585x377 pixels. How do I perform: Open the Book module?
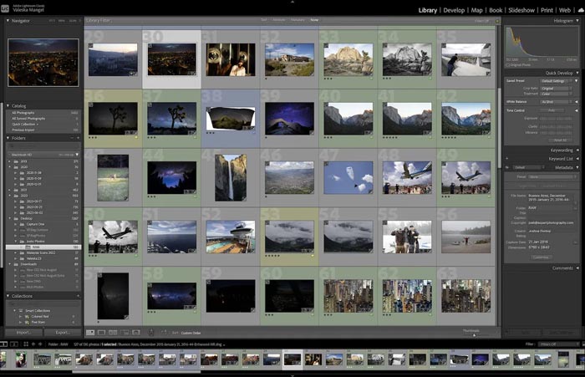click(496, 10)
